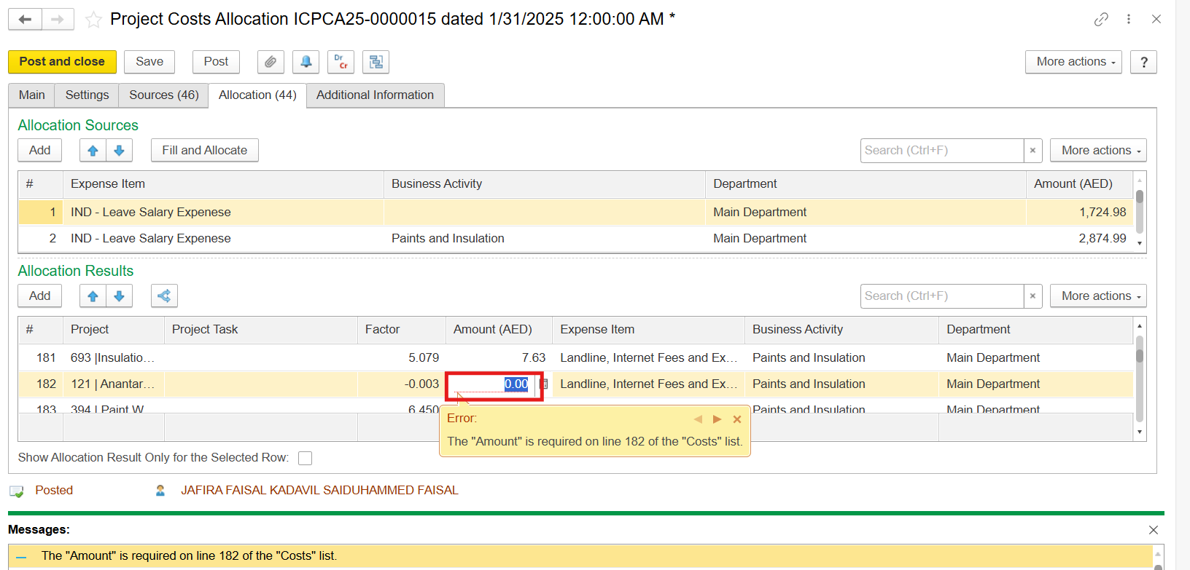Click the split row icon in Allocation Results

pyautogui.click(x=164, y=296)
